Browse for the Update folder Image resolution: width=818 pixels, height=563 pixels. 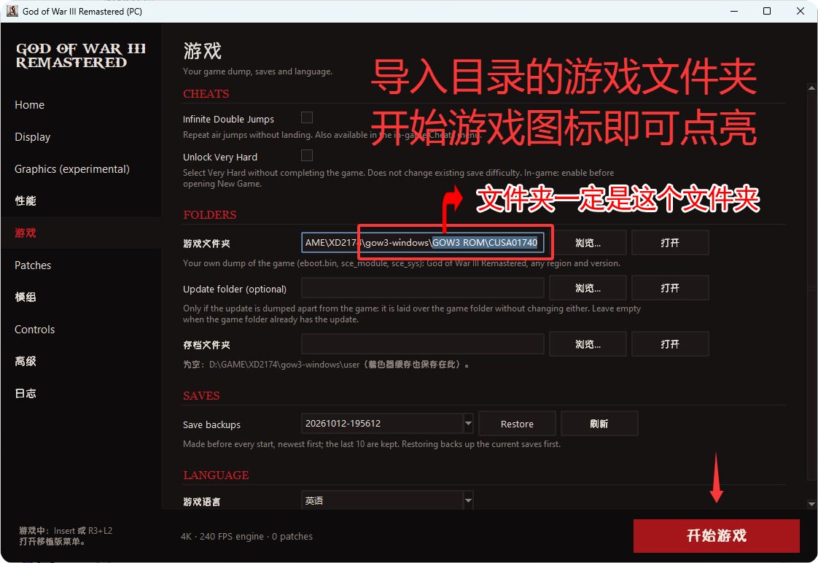coord(588,288)
